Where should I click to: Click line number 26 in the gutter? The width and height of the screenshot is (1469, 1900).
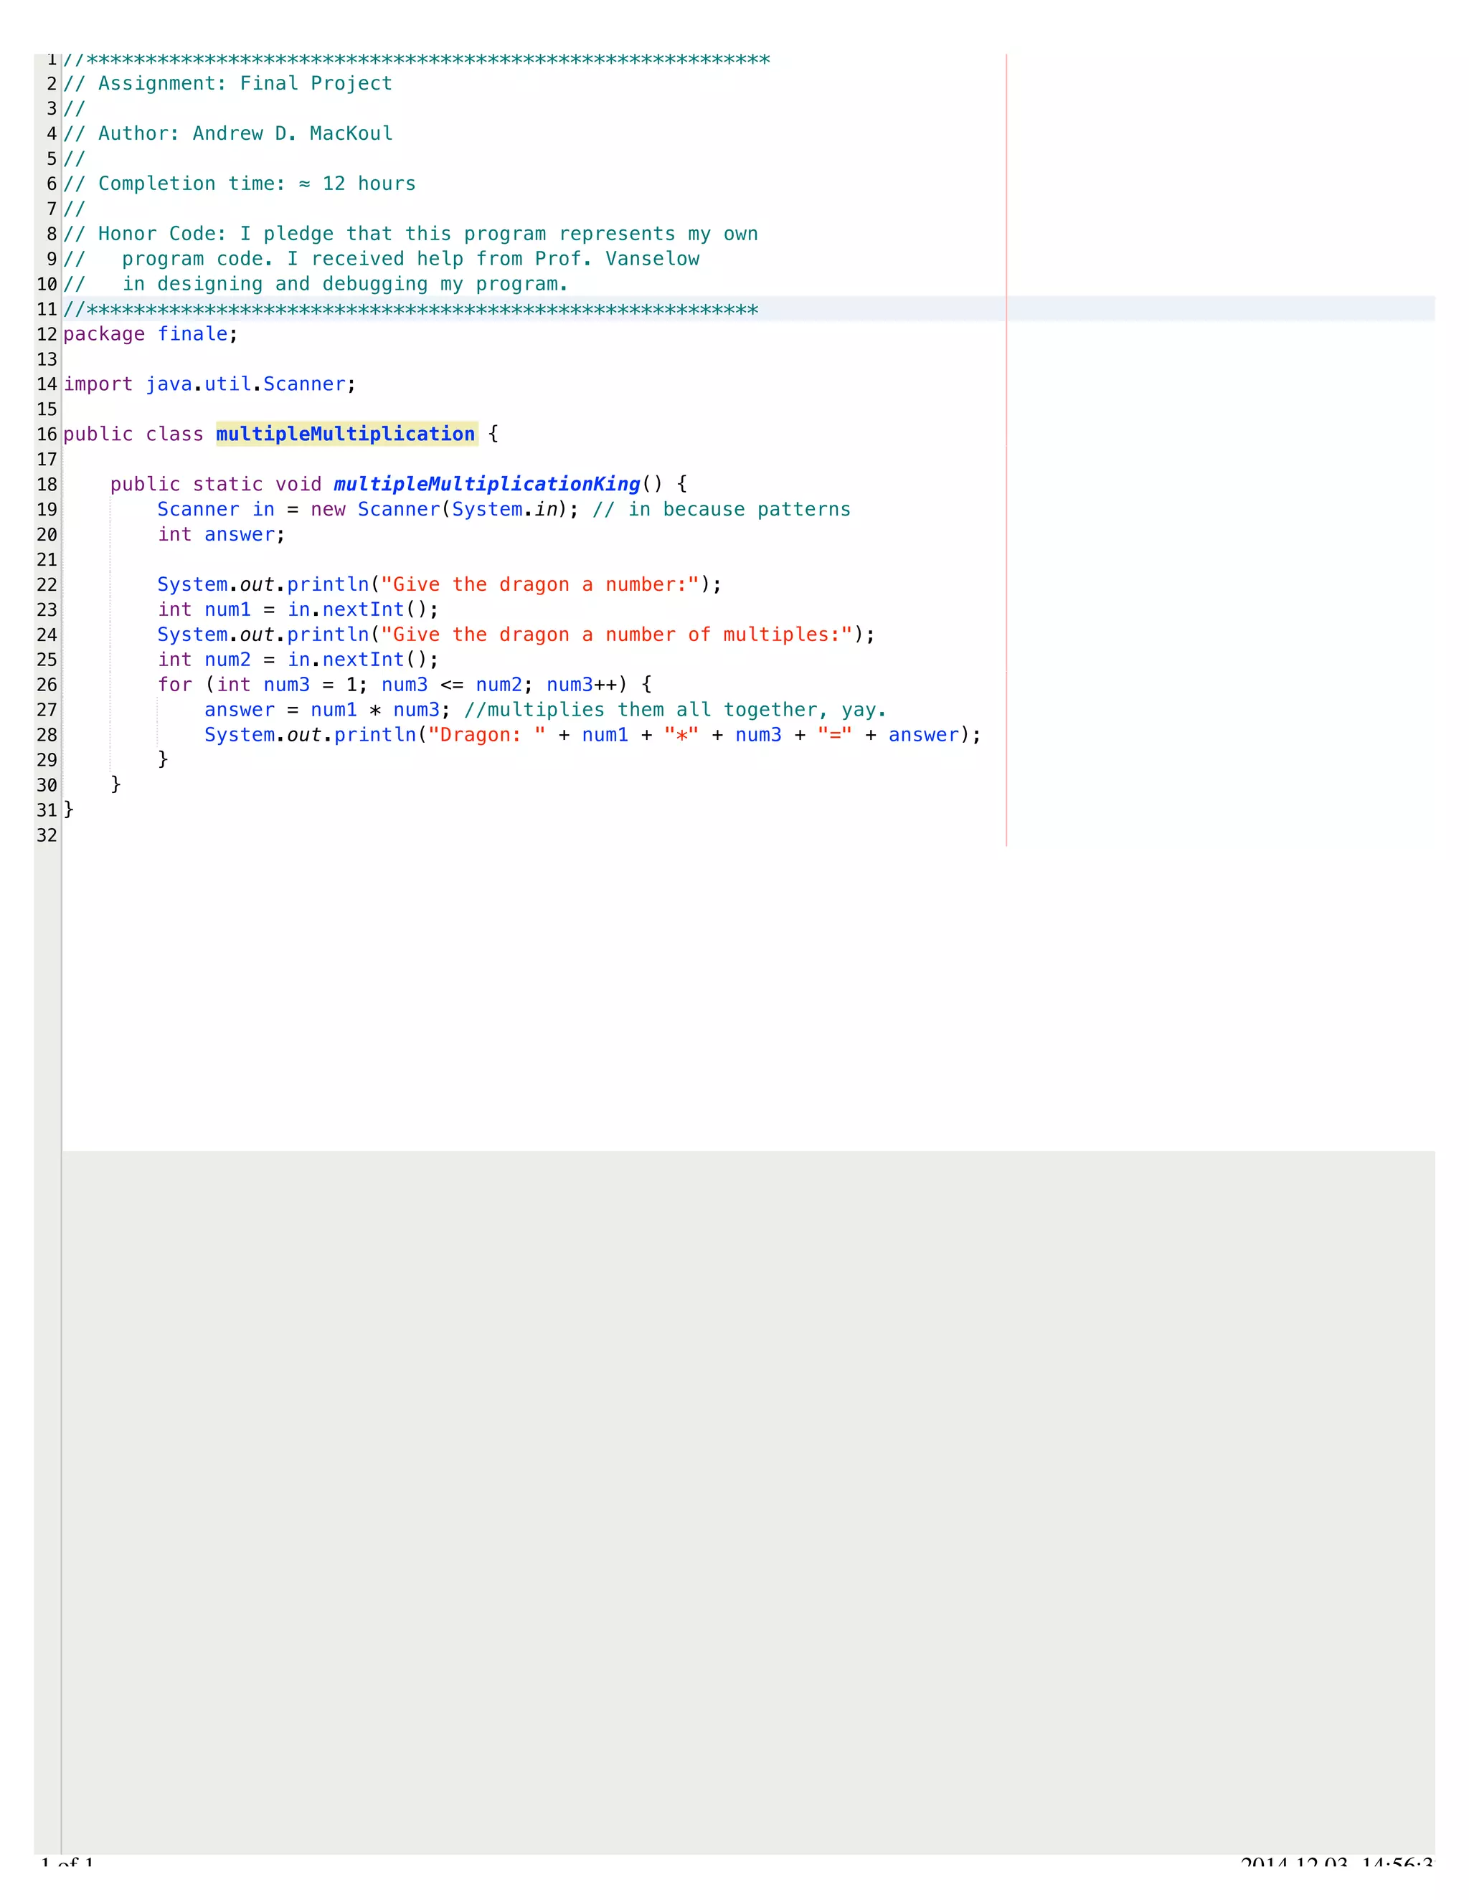[47, 685]
